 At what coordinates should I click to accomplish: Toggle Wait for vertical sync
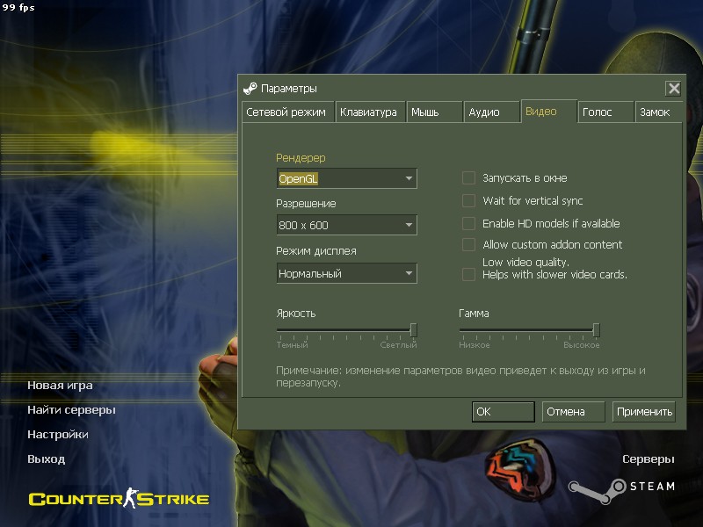pyautogui.click(x=468, y=200)
